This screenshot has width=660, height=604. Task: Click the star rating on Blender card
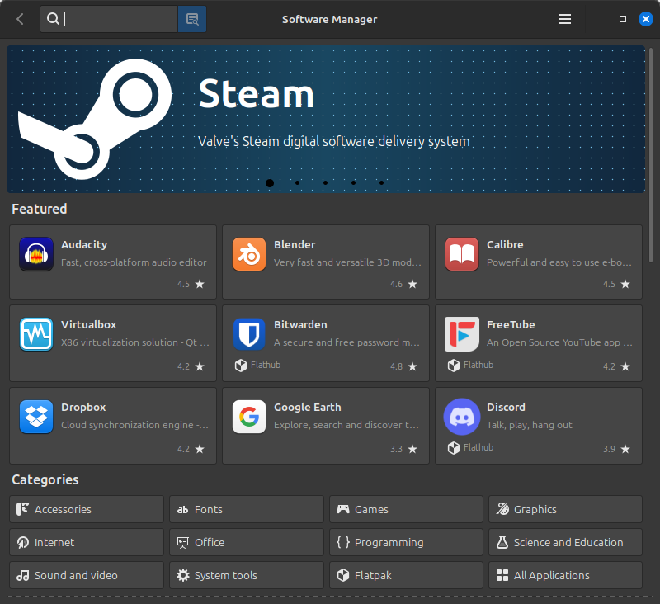pos(413,284)
